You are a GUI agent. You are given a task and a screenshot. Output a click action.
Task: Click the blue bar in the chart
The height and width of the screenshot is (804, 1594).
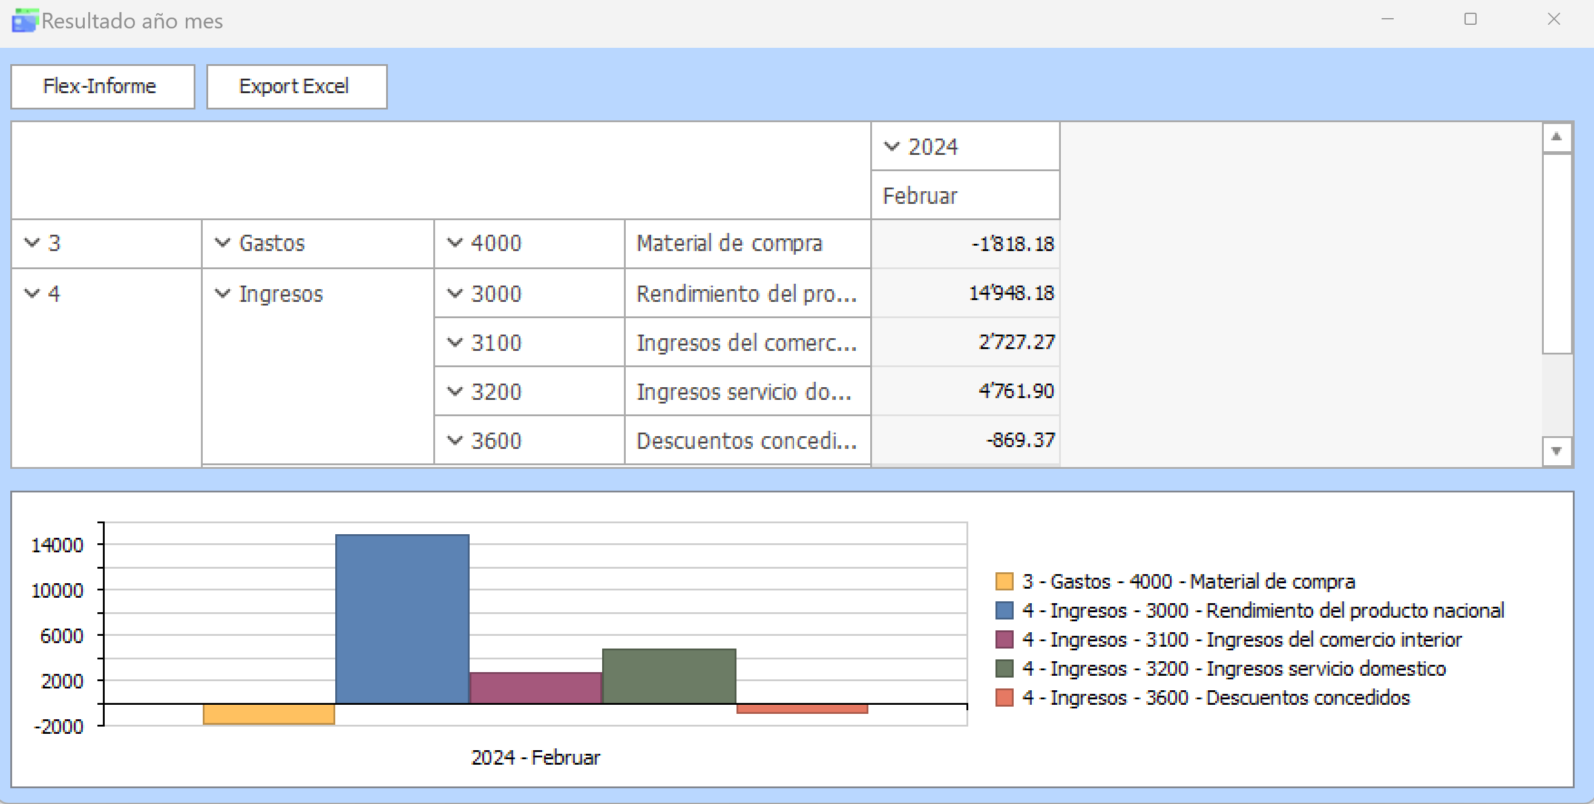402,618
